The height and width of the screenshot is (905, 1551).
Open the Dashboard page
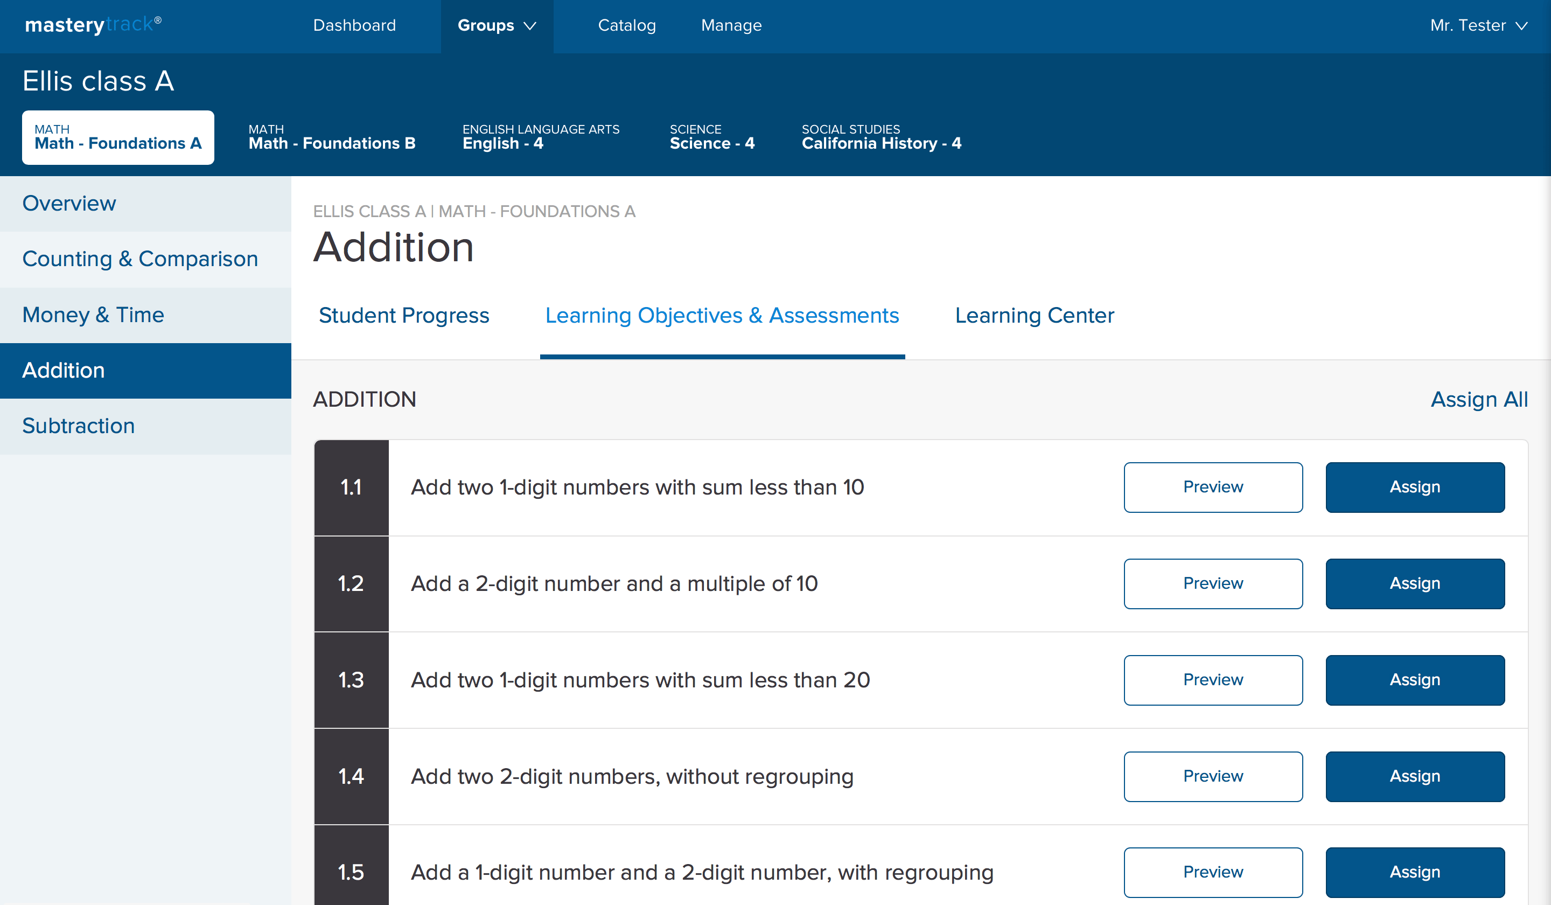pyautogui.click(x=354, y=25)
